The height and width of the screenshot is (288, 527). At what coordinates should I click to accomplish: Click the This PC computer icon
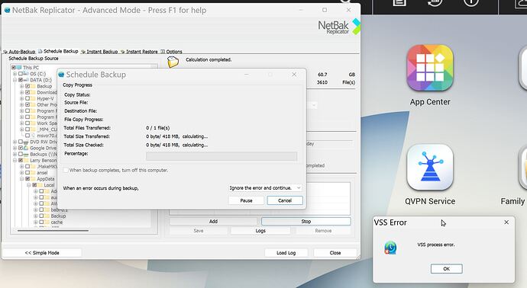click(x=19, y=67)
